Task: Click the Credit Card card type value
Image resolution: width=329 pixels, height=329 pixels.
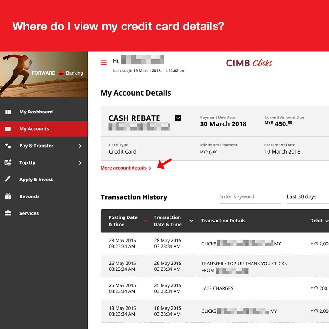Action: 123,152
